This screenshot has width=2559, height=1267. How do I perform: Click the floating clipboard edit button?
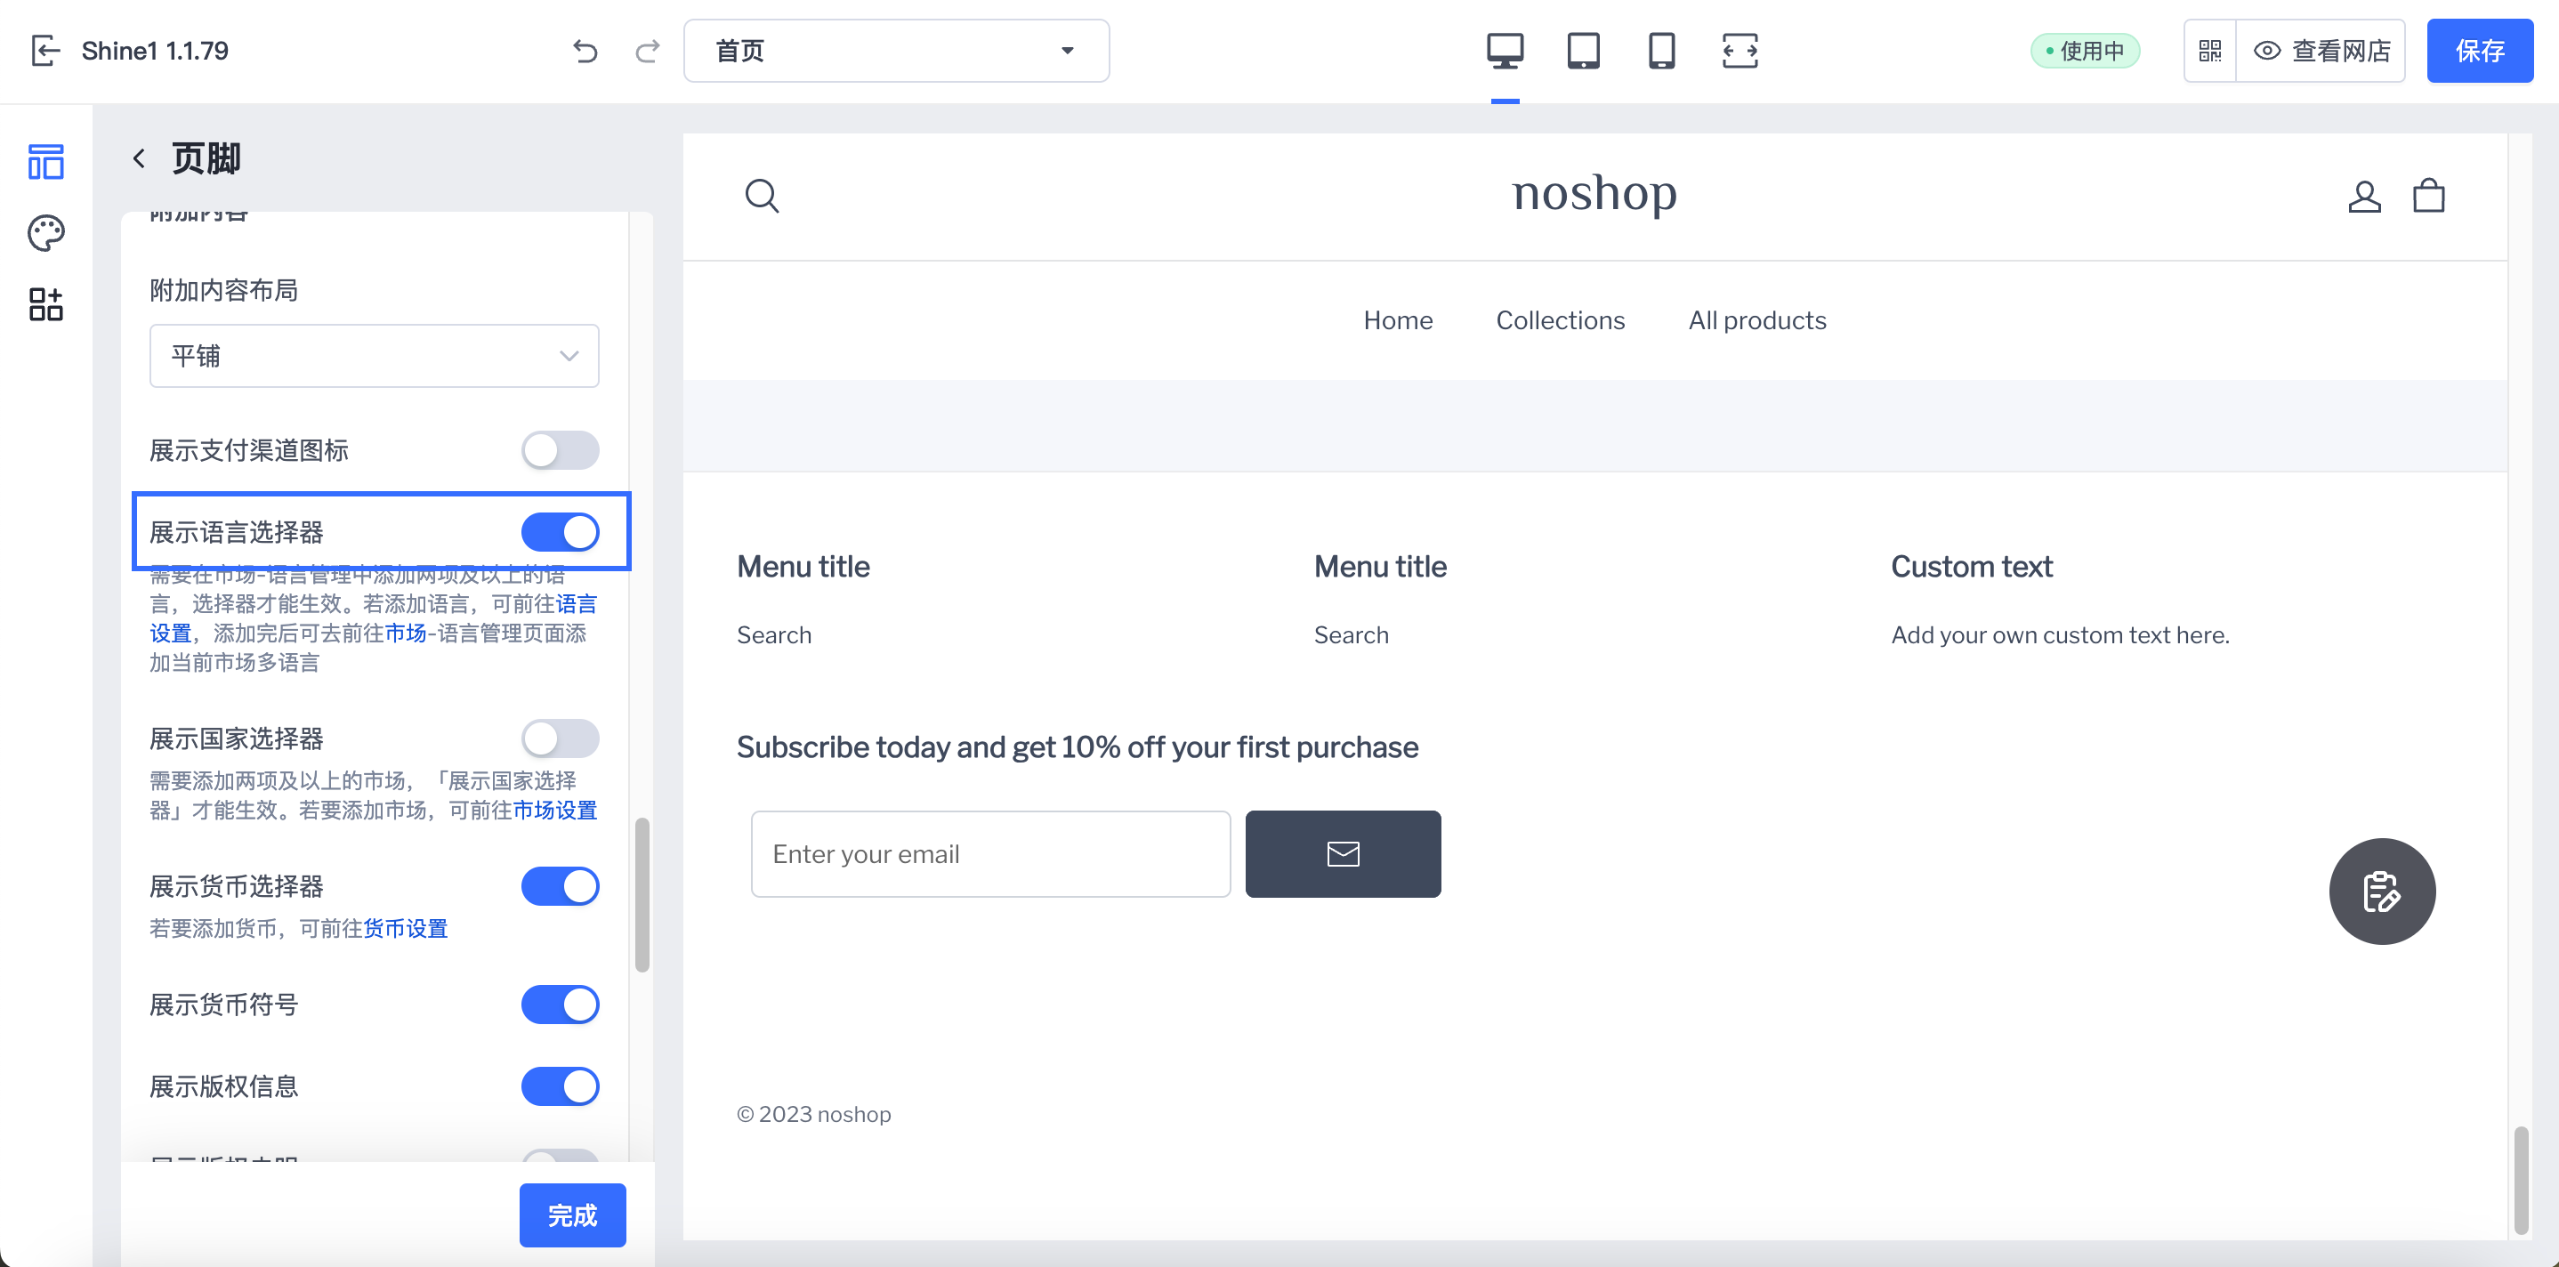click(x=2381, y=892)
